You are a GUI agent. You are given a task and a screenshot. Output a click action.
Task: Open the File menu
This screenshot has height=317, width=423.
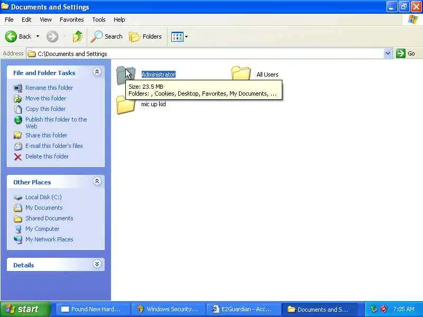pyautogui.click(x=9, y=20)
